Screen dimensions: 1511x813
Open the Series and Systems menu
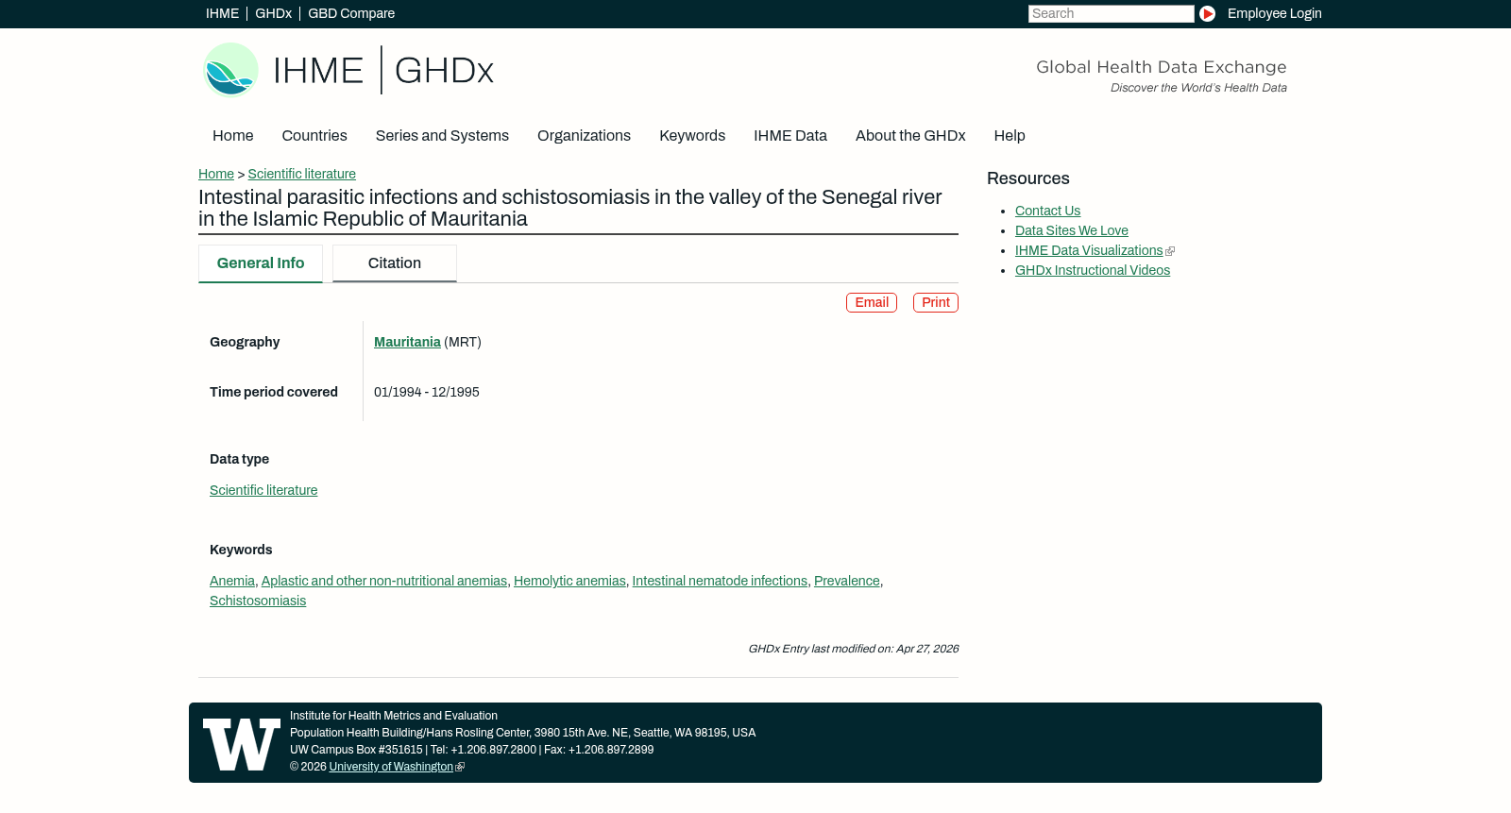click(x=442, y=136)
